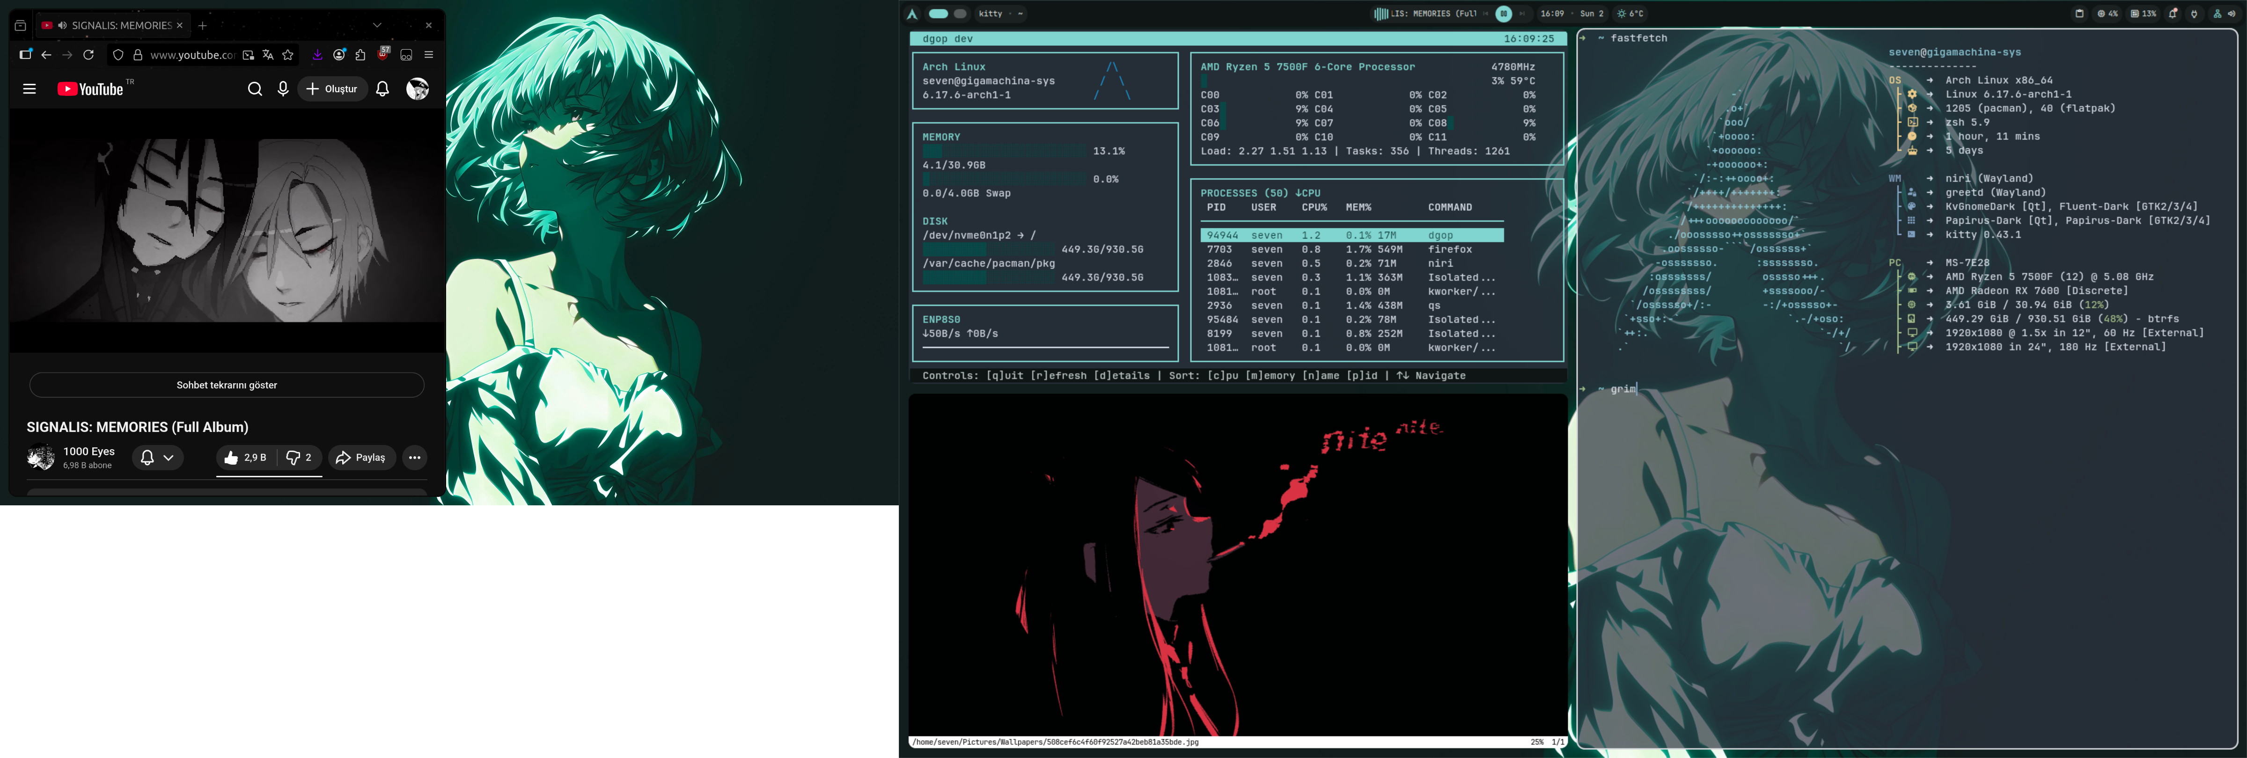Pause media in the top status bar
2247x758 pixels.
coord(1503,14)
